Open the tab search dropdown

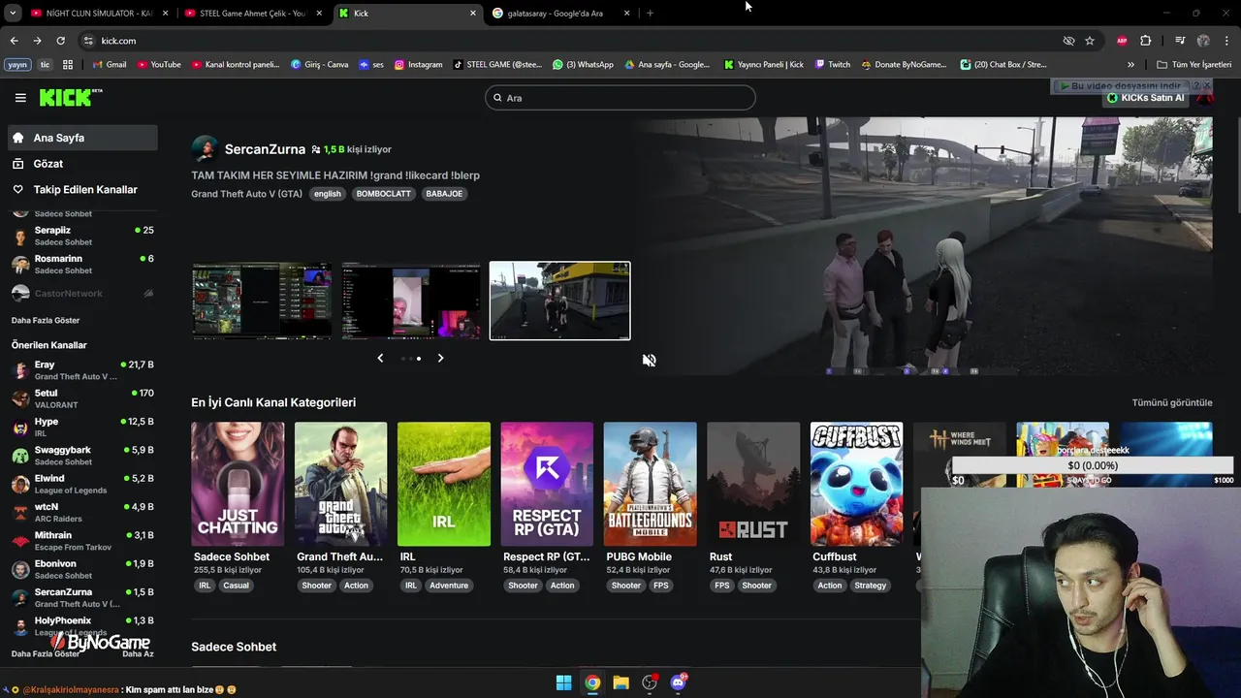click(13, 14)
